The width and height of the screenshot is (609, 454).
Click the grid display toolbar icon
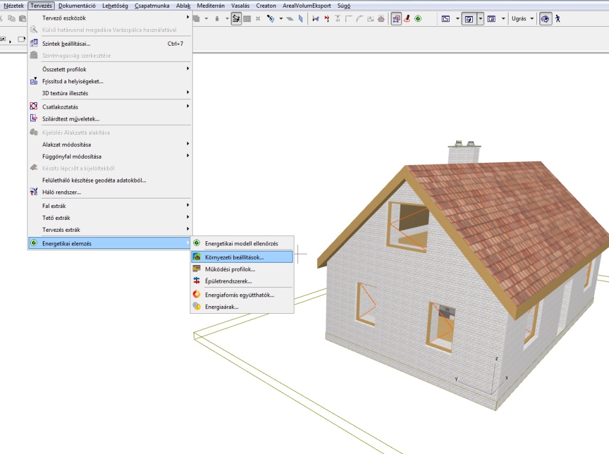click(247, 18)
